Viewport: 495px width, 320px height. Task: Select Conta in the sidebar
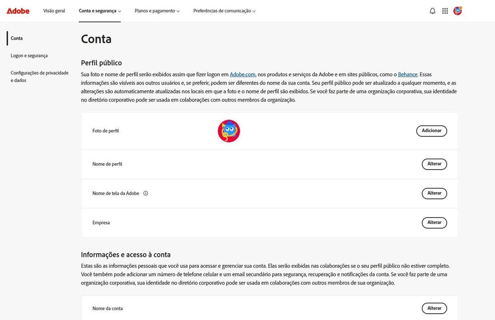point(17,38)
